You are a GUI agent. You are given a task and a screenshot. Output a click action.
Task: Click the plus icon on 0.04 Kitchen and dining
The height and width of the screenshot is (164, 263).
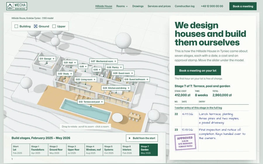tap(129, 88)
